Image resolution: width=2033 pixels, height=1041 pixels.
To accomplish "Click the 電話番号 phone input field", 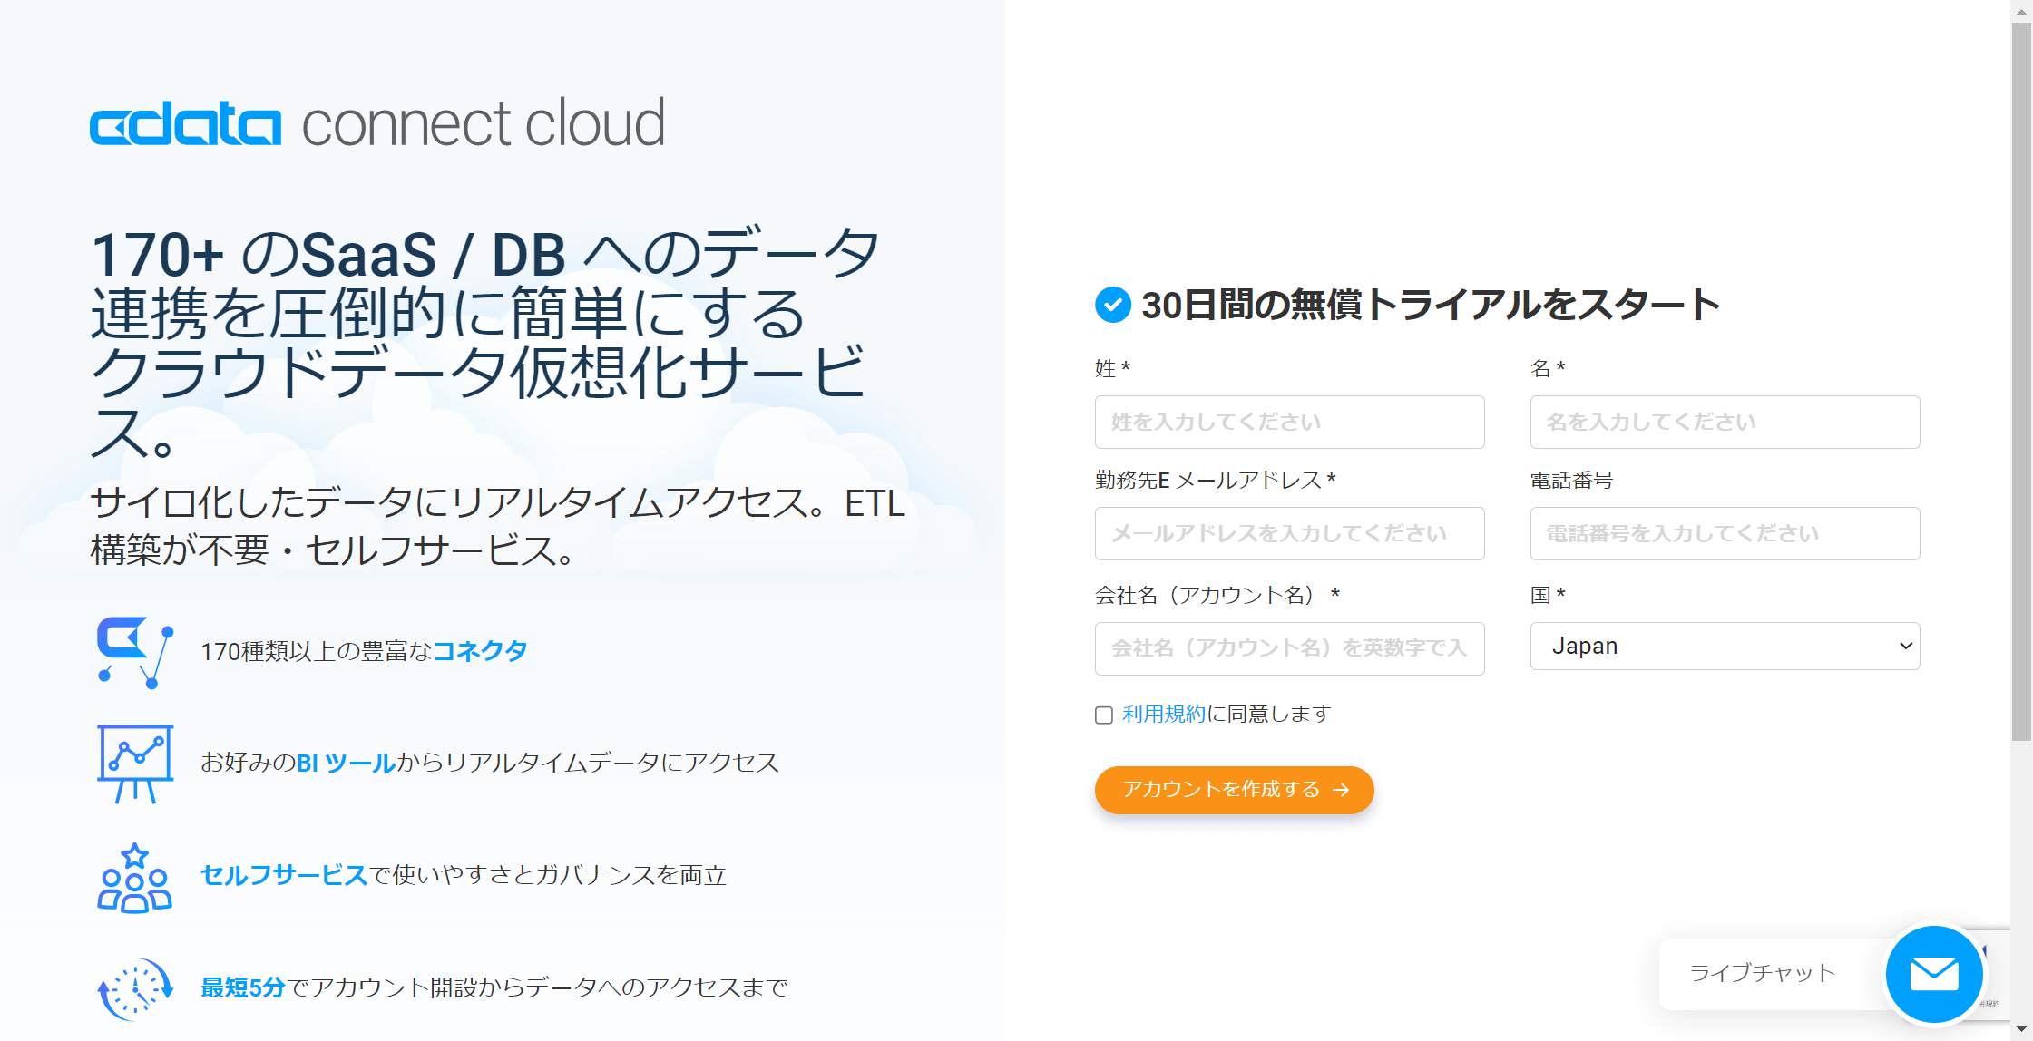I will pos(1725,533).
